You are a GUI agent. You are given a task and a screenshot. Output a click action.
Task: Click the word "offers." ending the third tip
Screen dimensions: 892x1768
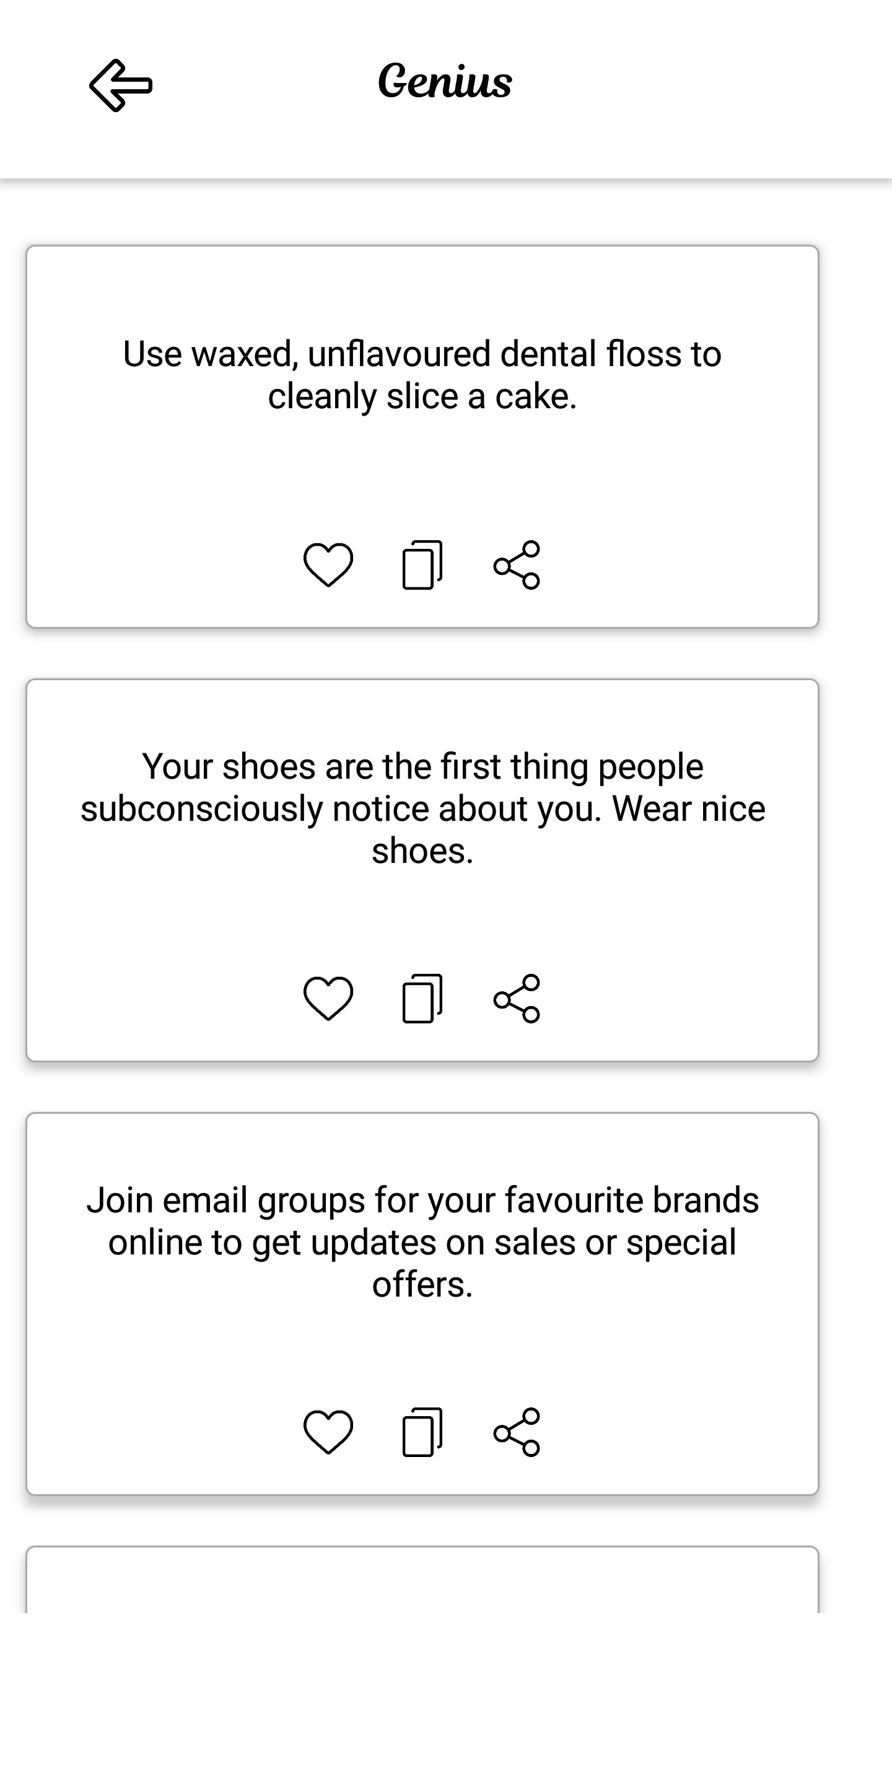pos(422,1285)
